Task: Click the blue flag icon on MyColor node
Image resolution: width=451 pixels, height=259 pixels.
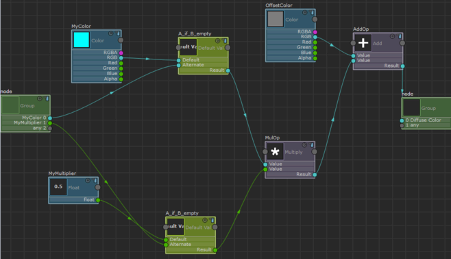Action: [118, 33]
